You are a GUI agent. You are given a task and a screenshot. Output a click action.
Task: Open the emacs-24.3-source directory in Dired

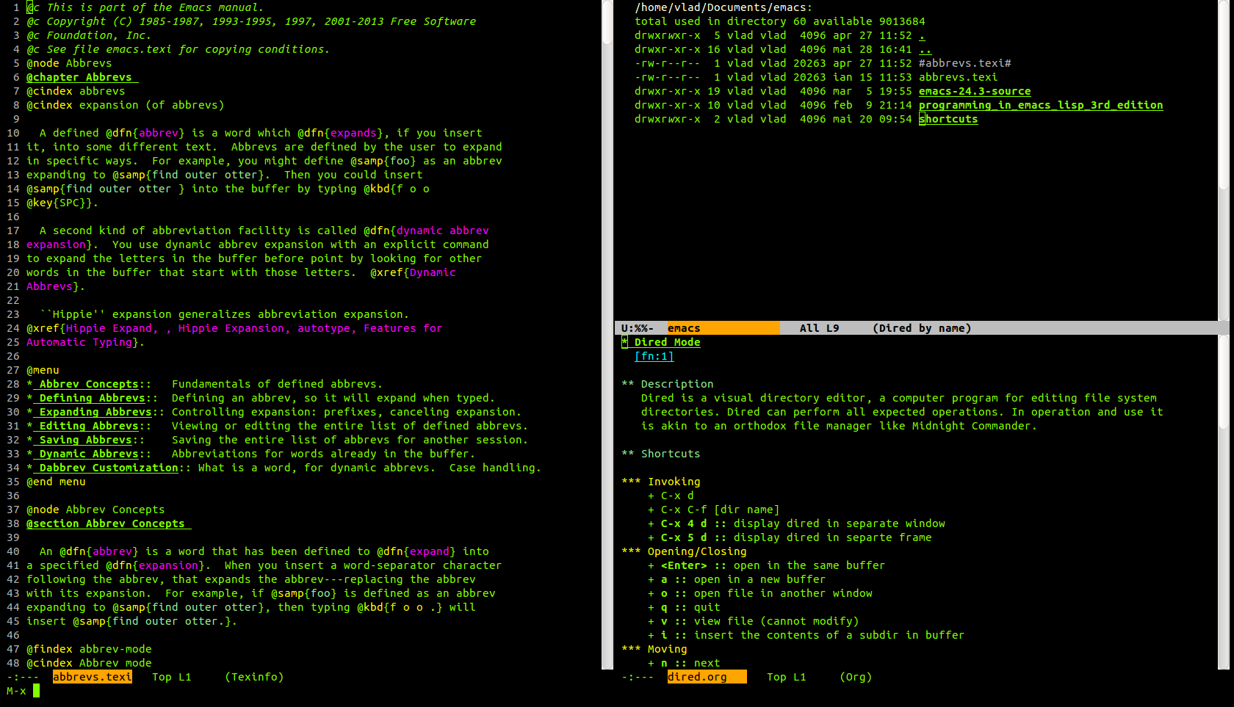click(x=975, y=91)
